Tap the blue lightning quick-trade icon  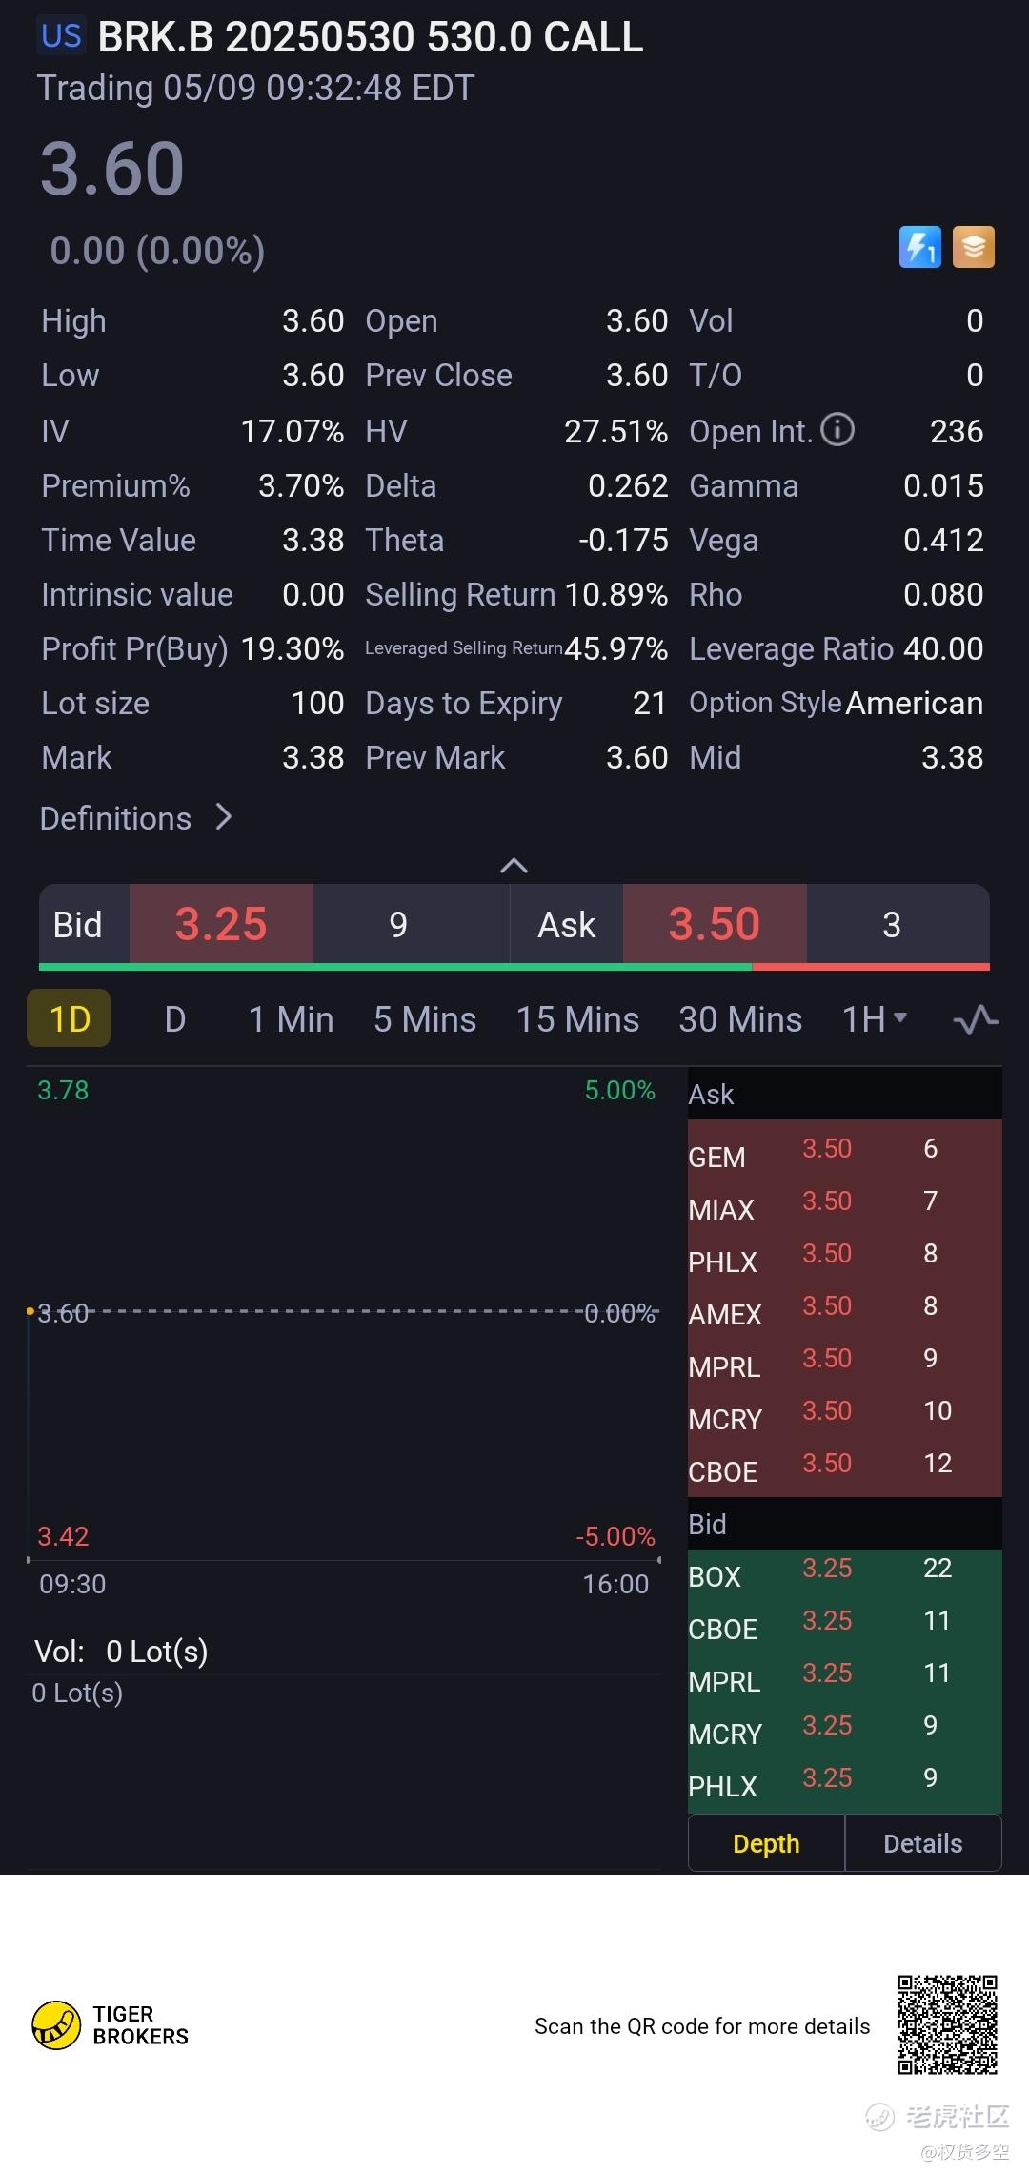919,247
